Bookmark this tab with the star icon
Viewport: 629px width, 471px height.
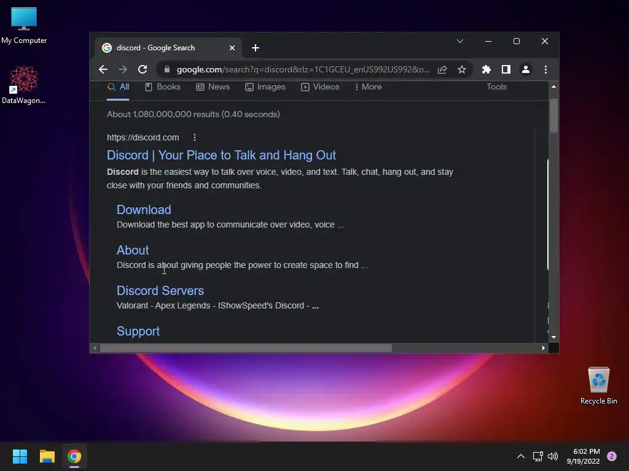pyautogui.click(x=462, y=70)
